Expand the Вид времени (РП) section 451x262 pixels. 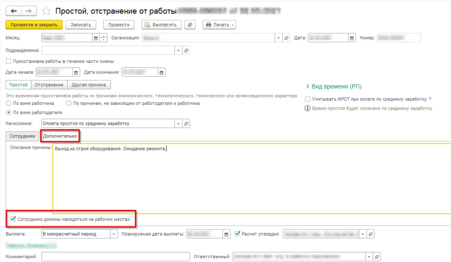tap(333, 86)
